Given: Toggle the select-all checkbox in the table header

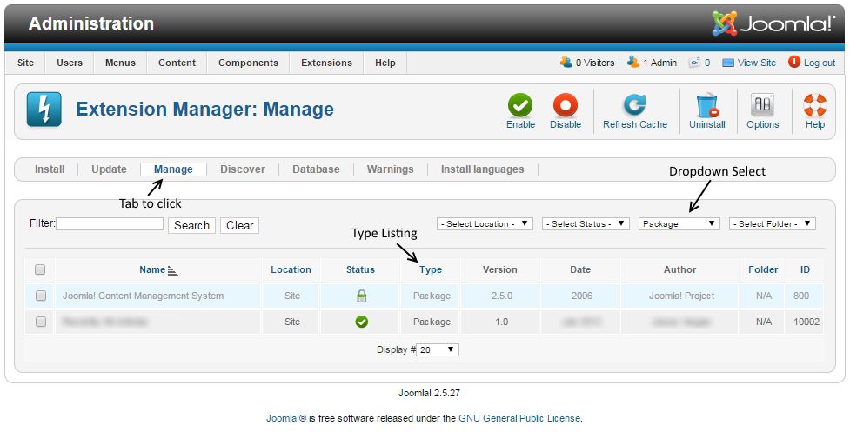Looking at the screenshot, I should [40, 269].
